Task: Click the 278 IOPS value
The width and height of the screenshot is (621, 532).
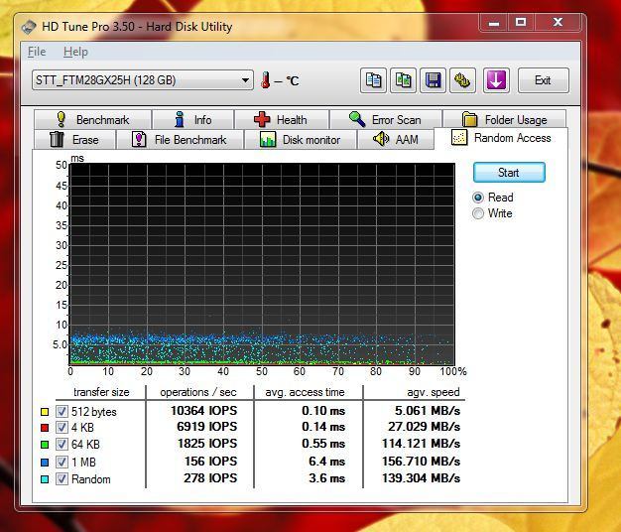Action: 210,478
